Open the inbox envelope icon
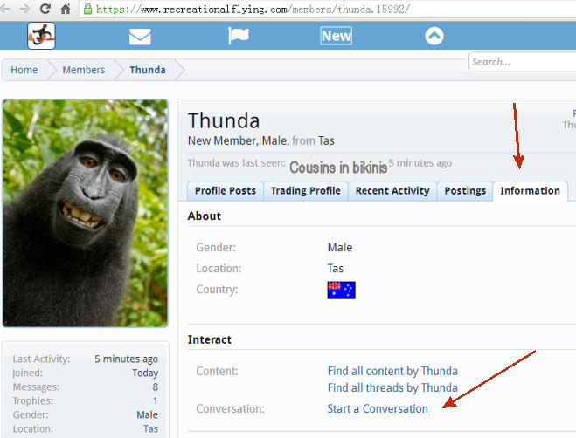Screen dimensions: 576x438 click(140, 37)
